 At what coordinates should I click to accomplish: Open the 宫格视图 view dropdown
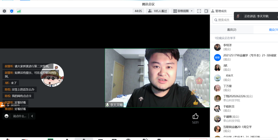pyautogui.click(x=183, y=11)
